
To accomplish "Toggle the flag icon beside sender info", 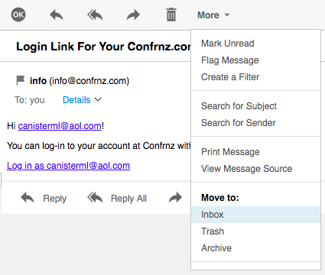I will click(21, 80).
